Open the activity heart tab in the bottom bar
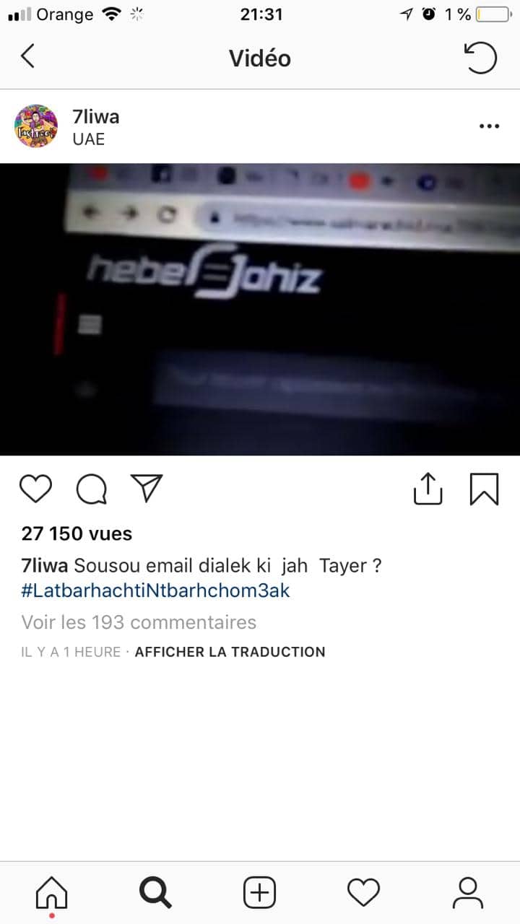Screen dimensions: 520x924 click(x=363, y=893)
